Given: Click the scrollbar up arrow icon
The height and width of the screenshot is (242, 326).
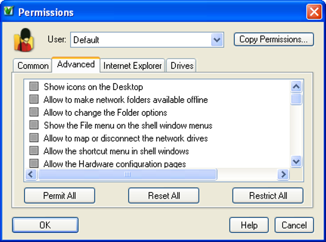Looking at the screenshot, I should (x=296, y=86).
